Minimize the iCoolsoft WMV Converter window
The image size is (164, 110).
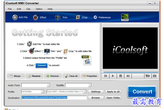click(x=150, y=3)
